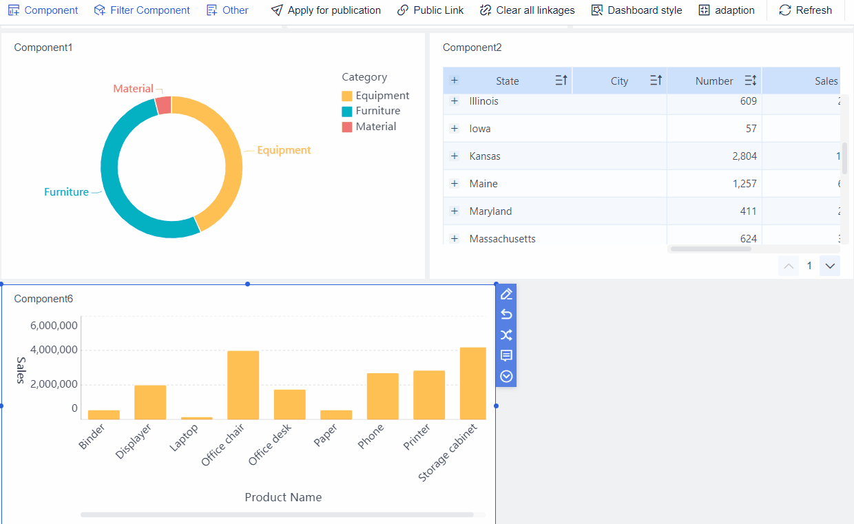Toggle the Equipment legend color swatch
Screen dimensions: 854x524
(347, 96)
